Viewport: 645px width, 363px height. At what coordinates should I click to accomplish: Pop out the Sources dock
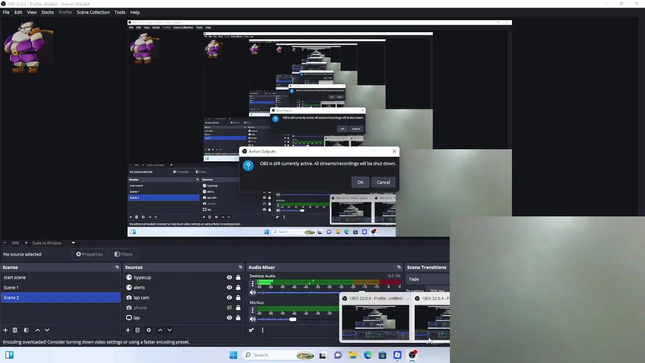click(x=240, y=267)
